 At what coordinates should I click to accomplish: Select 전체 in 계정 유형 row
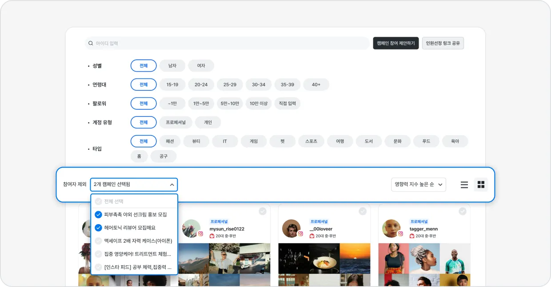[x=144, y=122]
